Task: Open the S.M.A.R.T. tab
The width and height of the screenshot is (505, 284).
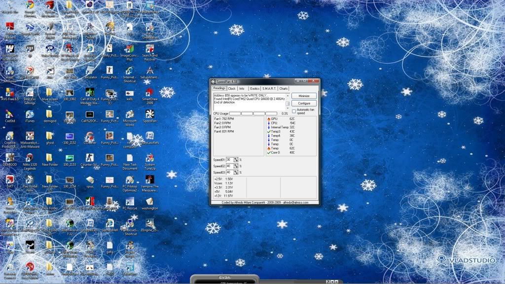Action: [x=270, y=87]
